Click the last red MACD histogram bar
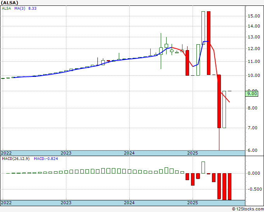 [x=230, y=187]
